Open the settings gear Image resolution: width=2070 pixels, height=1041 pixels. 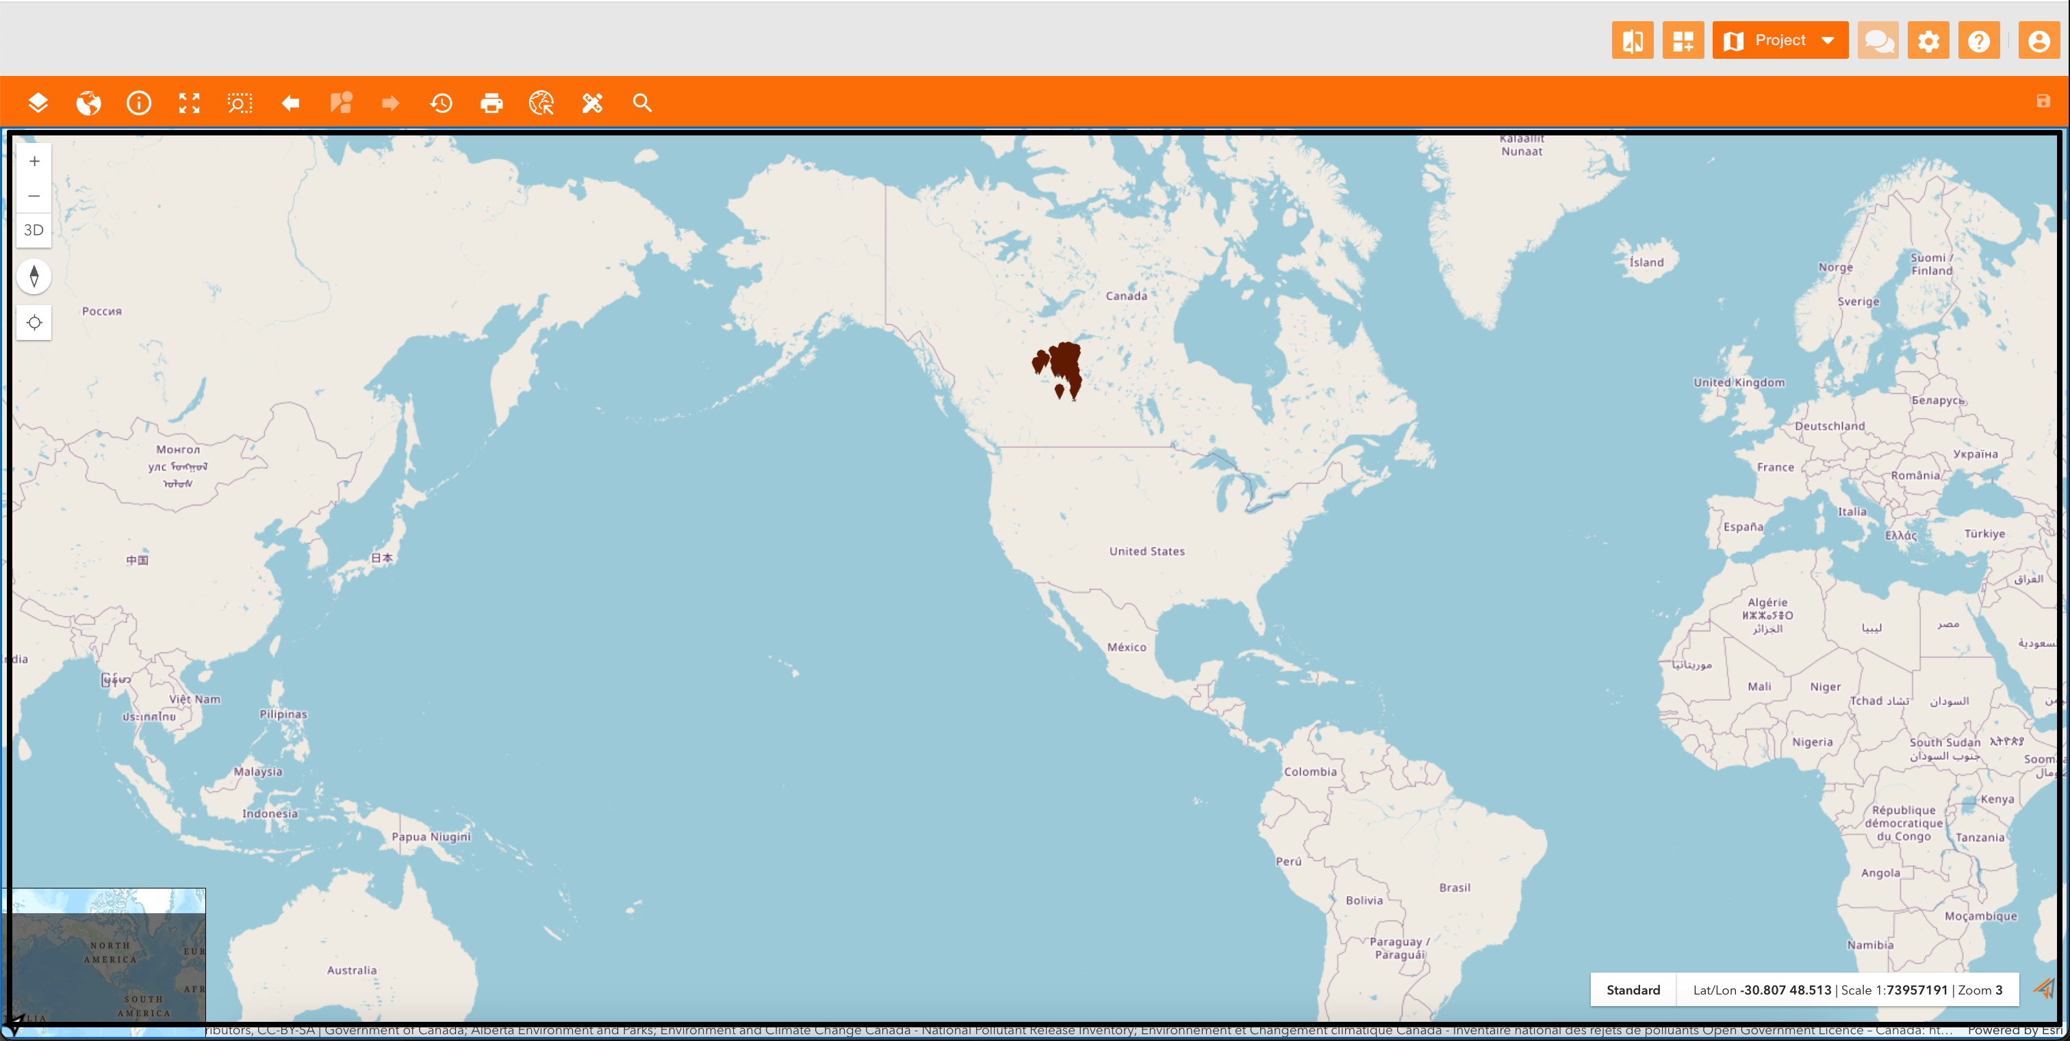point(1928,40)
